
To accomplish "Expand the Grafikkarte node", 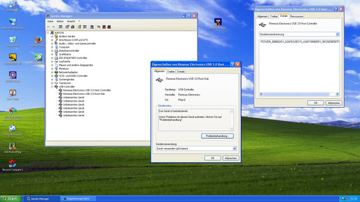I will point(52,54).
